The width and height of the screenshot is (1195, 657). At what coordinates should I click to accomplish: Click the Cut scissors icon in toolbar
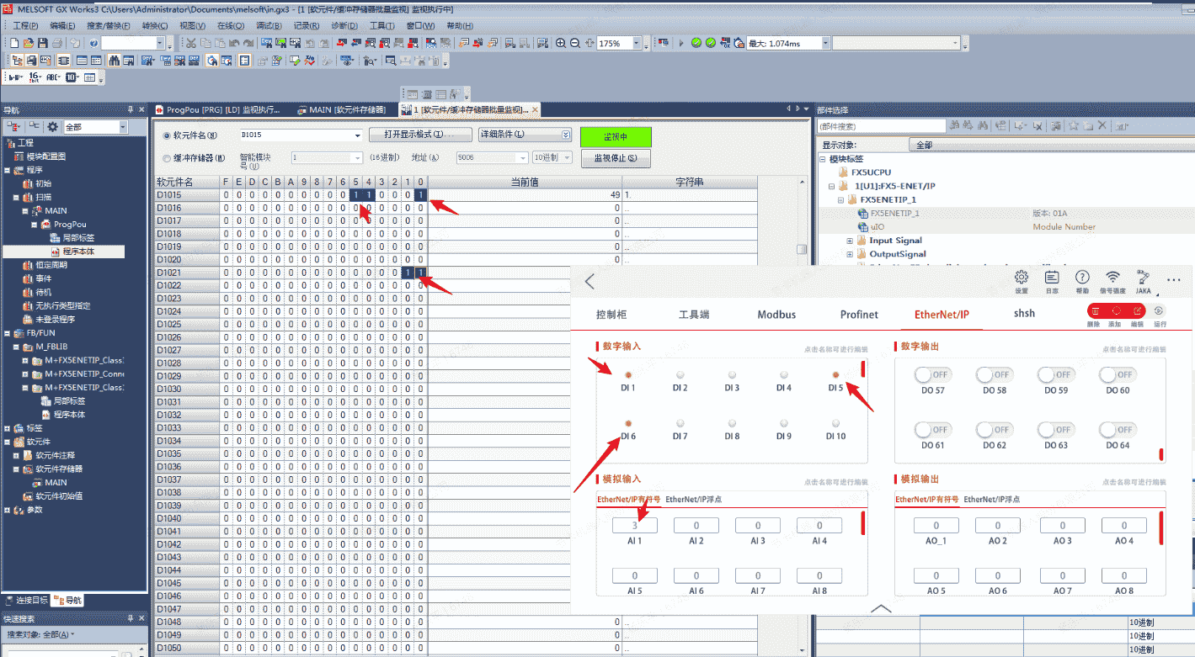(191, 43)
